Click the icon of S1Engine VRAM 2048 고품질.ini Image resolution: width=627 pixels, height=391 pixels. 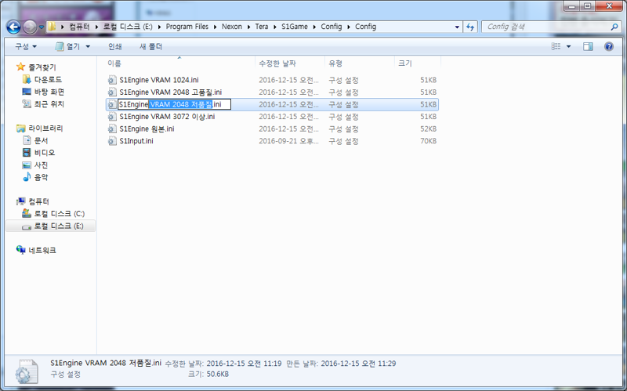click(x=112, y=92)
